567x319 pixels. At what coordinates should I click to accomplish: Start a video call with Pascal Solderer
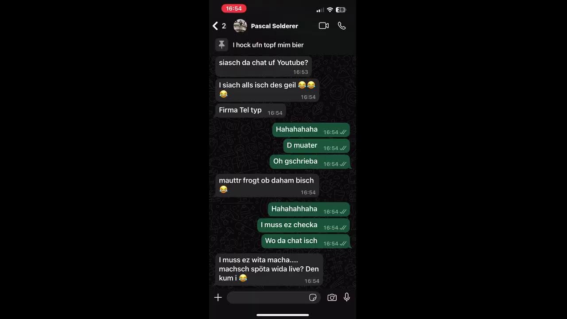click(x=324, y=26)
